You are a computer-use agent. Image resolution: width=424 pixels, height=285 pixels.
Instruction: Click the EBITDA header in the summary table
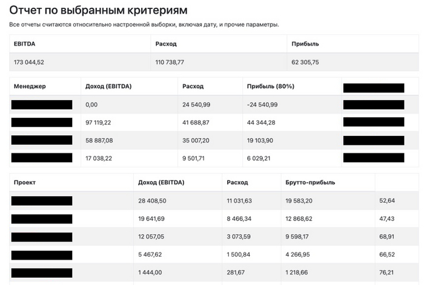tap(24, 44)
